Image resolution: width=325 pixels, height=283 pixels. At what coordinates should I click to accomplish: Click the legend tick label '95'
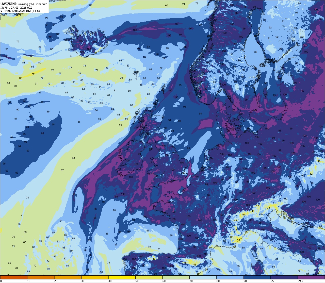coord(272,281)
